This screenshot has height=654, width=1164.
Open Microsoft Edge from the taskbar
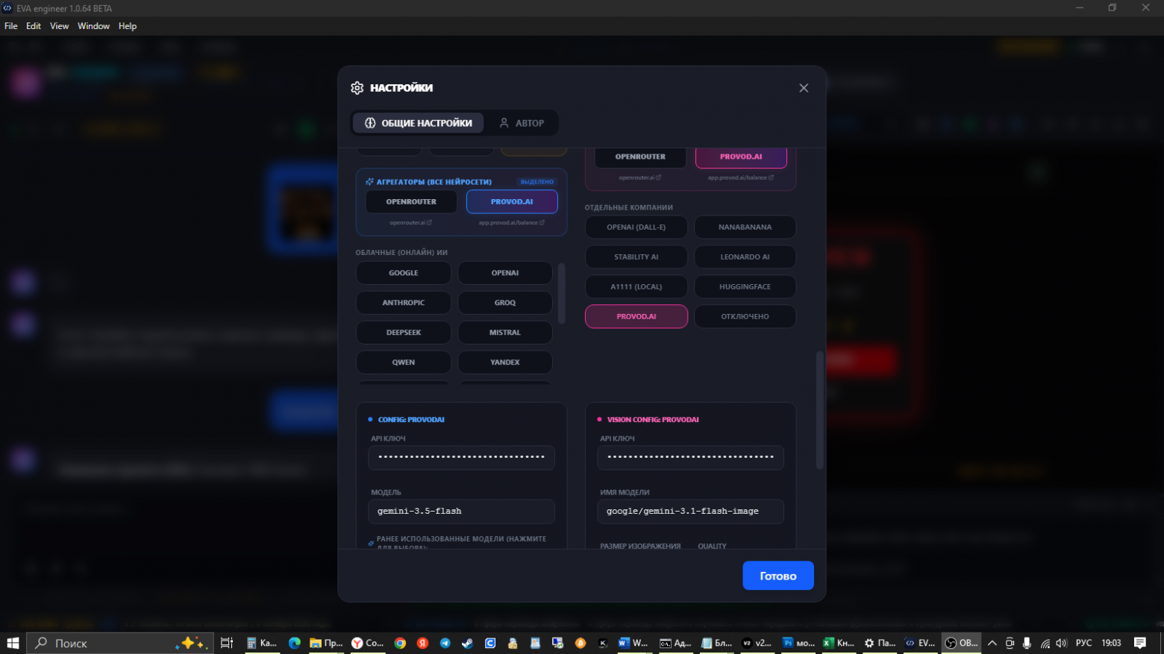pos(295,643)
